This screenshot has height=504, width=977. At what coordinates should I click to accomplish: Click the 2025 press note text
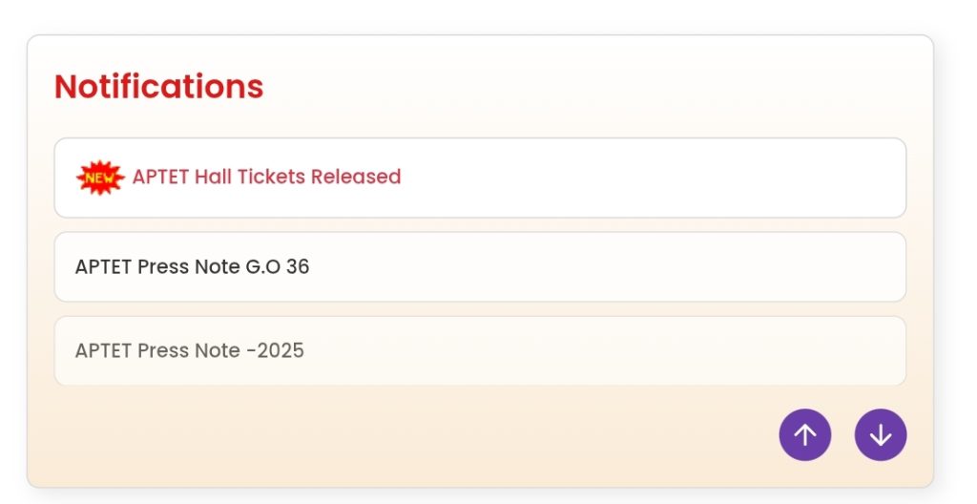(189, 350)
